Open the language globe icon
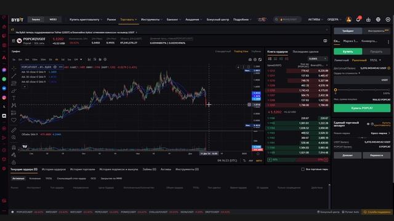This screenshot has height=221, width=394. pyautogui.click(x=378, y=19)
